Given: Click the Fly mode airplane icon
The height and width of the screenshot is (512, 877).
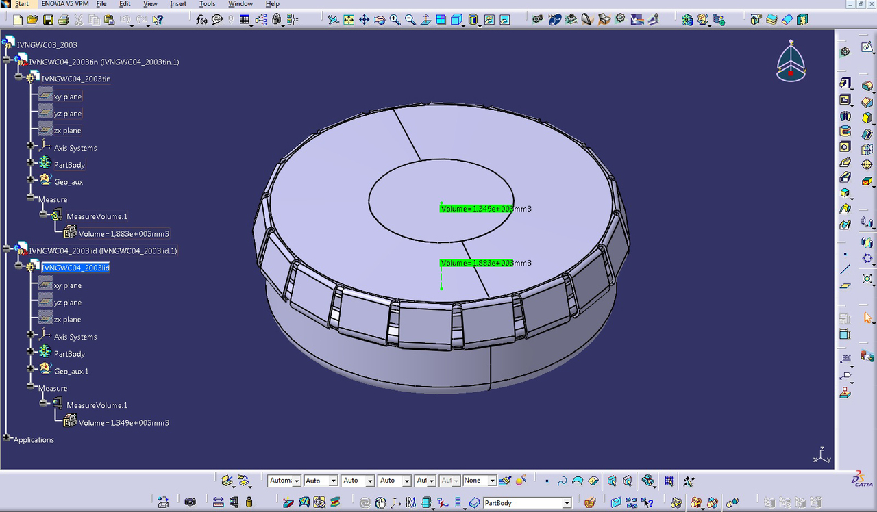Looking at the screenshot, I should point(334,20).
